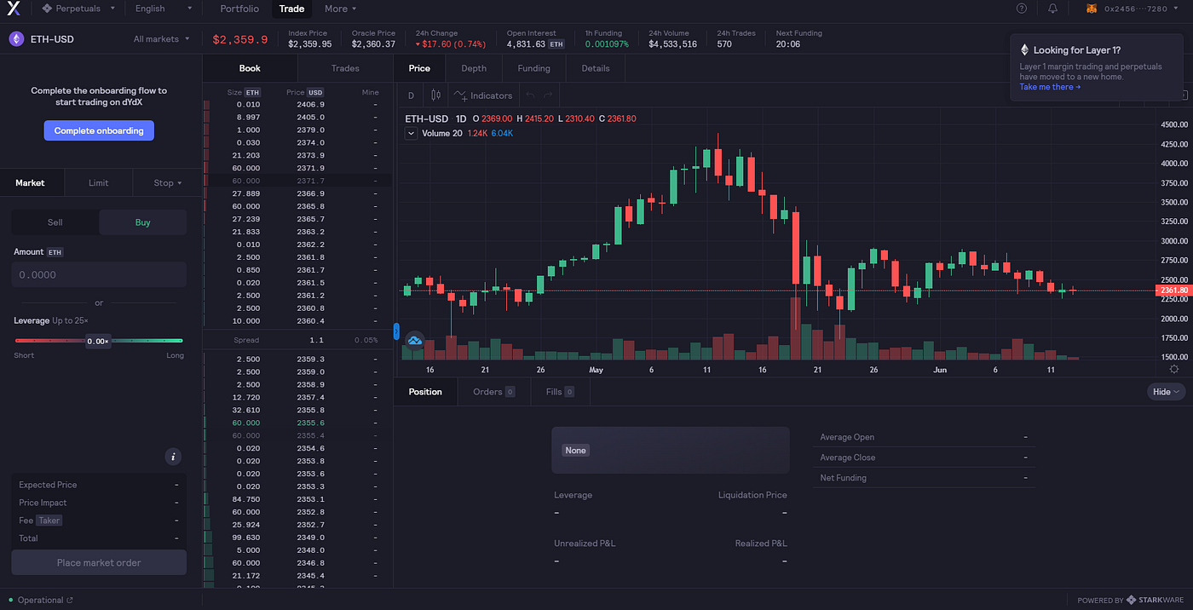Screen dimensions: 1193x610
Task: Click the MetaMask wallet fox icon
Action: (x=1091, y=9)
